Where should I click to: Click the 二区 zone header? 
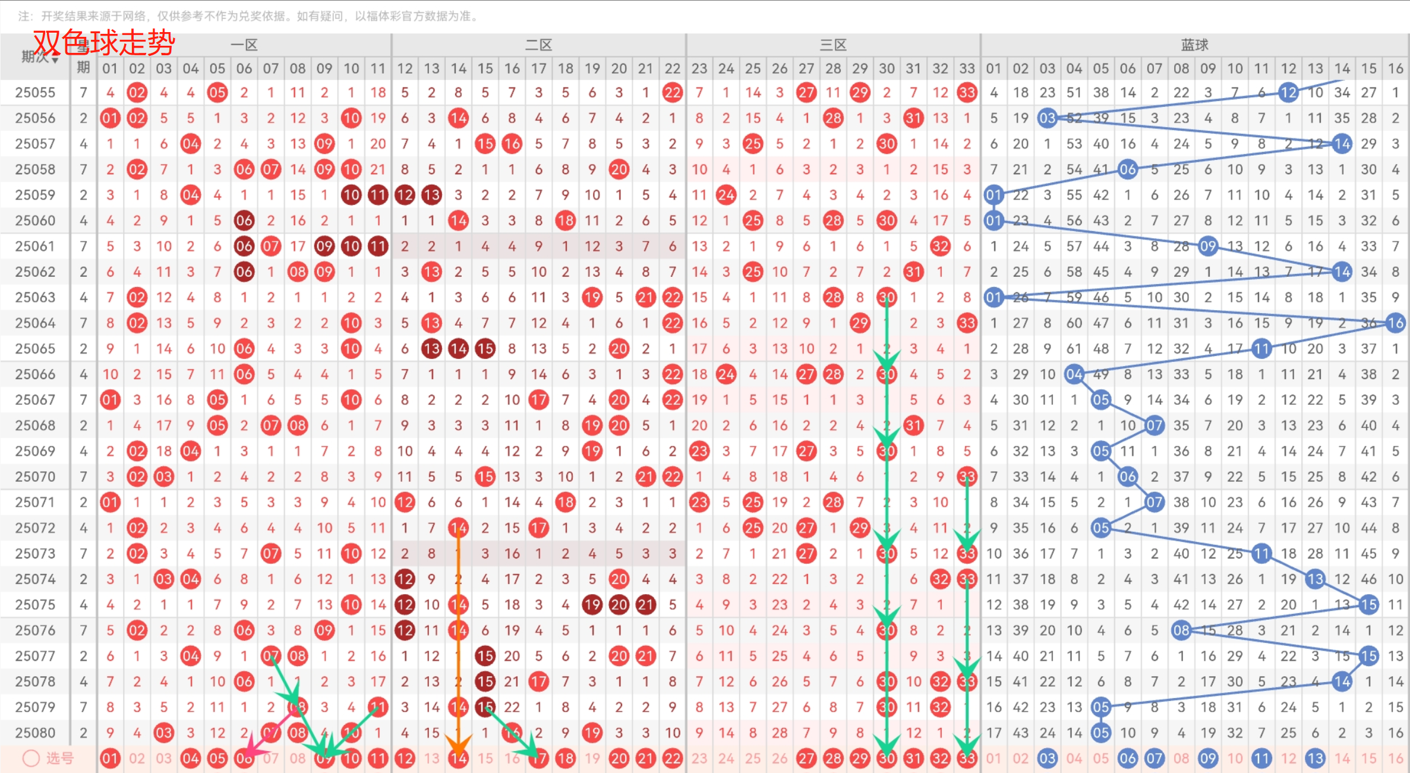[538, 45]
